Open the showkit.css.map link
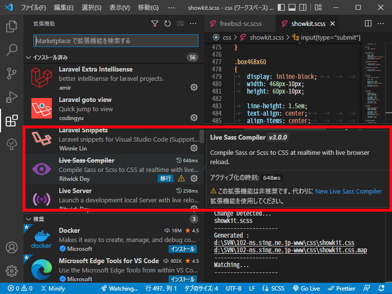The image size is (392, 294). tap(291, 250)
